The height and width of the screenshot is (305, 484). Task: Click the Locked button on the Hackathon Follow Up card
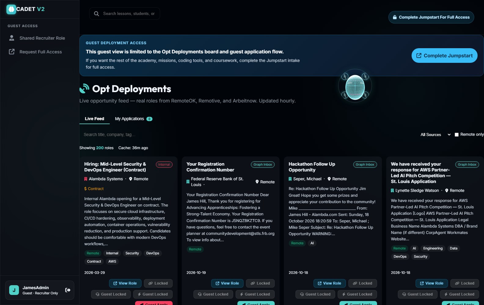coord(363,283)
